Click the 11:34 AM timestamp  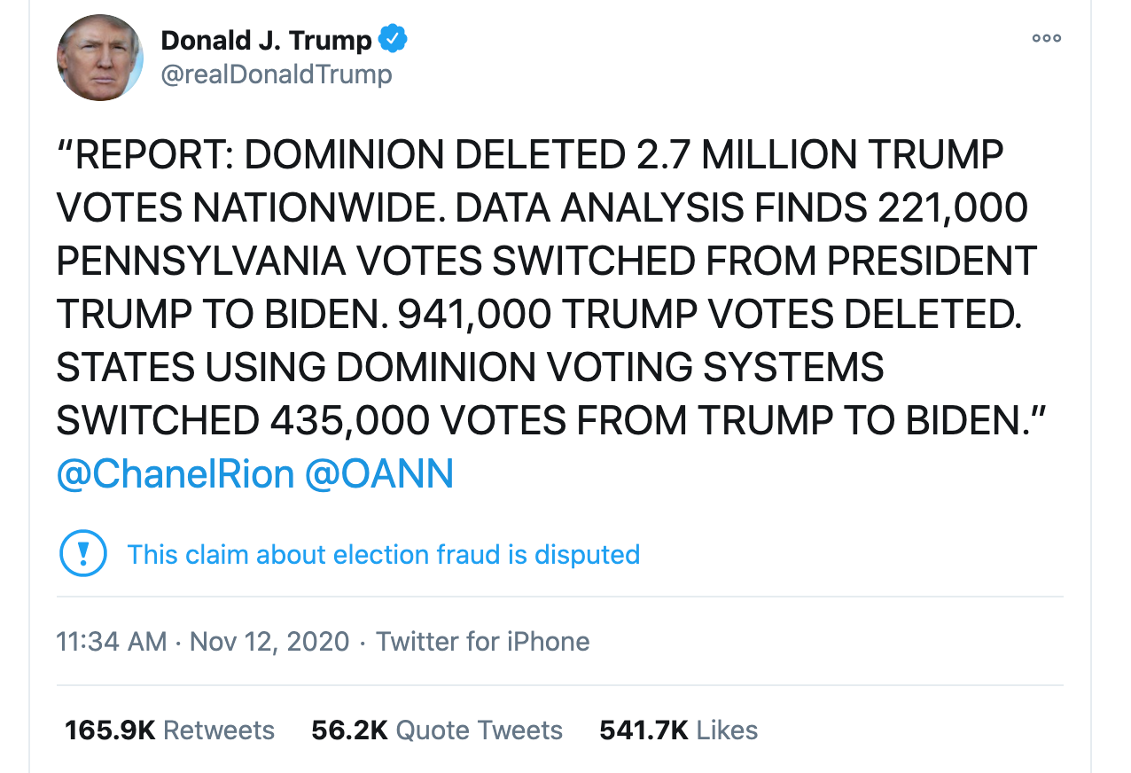point(111,641)
